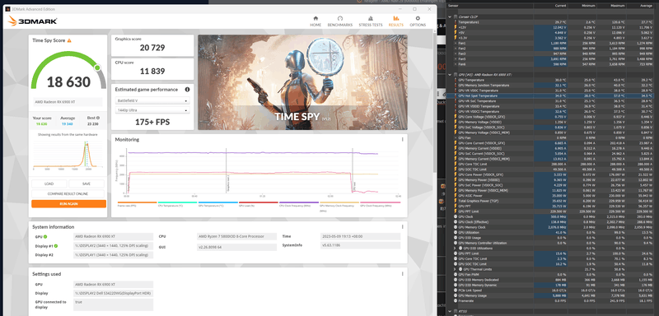
Task: Select the Results tab
Action: [396, 21]
